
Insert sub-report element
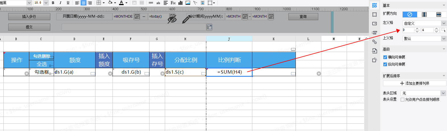pos(203,3)
